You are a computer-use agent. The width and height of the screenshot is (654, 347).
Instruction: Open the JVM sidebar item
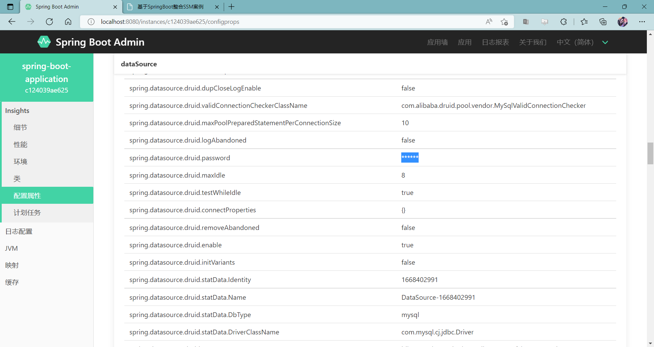point(47,248)
